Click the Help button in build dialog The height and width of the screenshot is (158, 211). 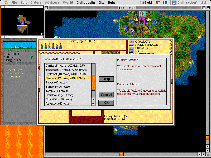(106, 79)
